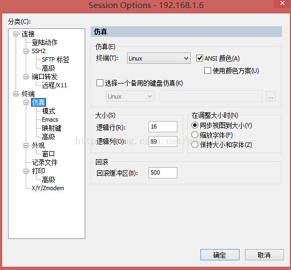Select 映射键 in the category tree
The height and width of the screenshot is (270, 291).
[51, 128]
